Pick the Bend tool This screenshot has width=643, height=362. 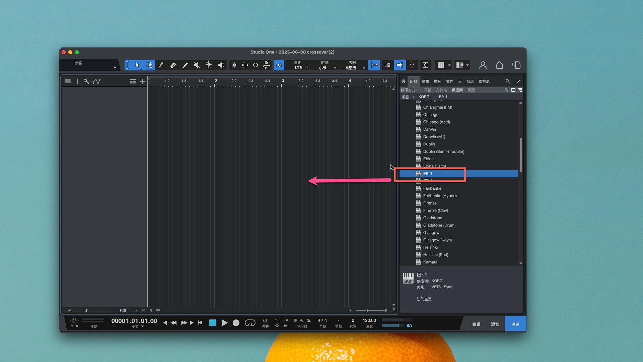[209, 65]
